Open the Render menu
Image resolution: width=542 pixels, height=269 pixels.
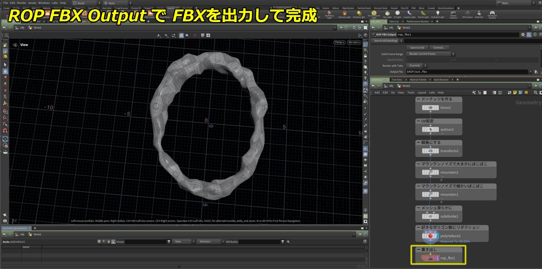[22, 3]
